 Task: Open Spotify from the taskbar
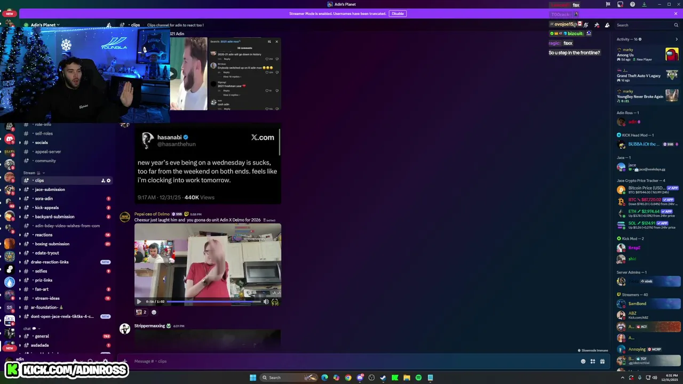click(x=418, y=378)
